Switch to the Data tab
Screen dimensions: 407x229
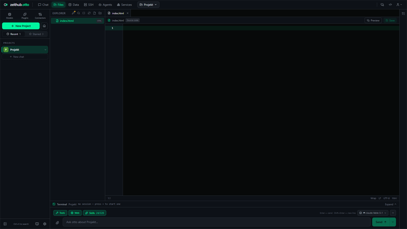(74, 5)
